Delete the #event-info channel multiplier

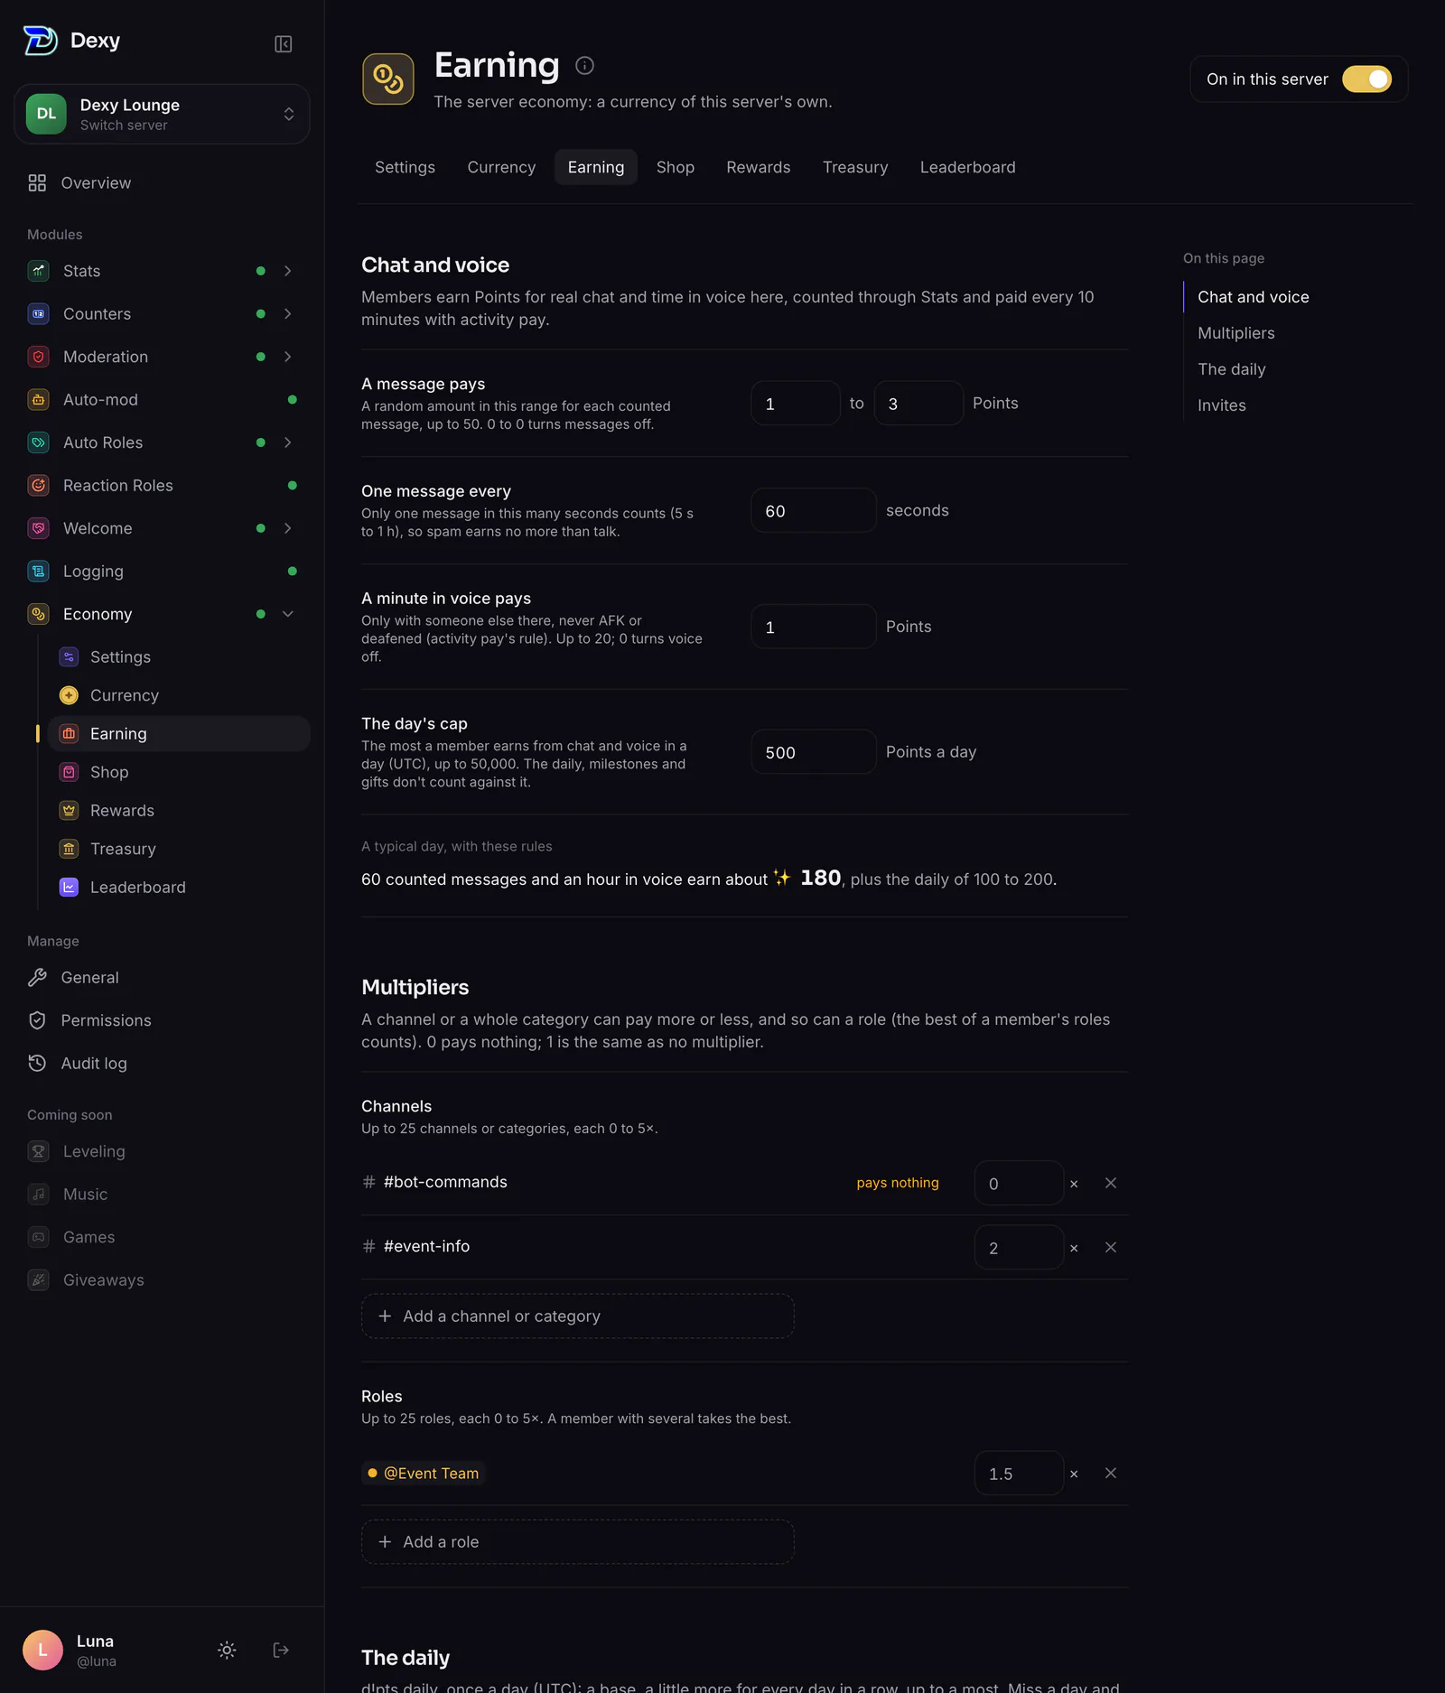pyautogui.click(x=1111, y=1247)
